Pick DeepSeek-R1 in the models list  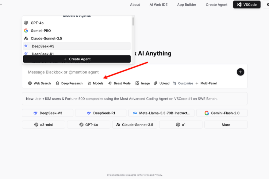tap(77, 53)
